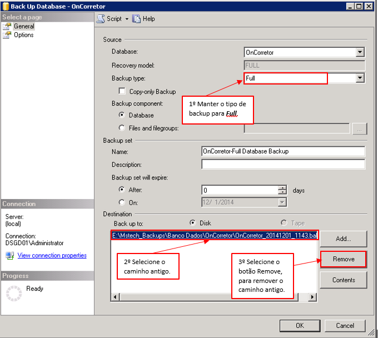The image size is (378, 338).
Task: Click the connection properties computer icon
Action: 10,255
